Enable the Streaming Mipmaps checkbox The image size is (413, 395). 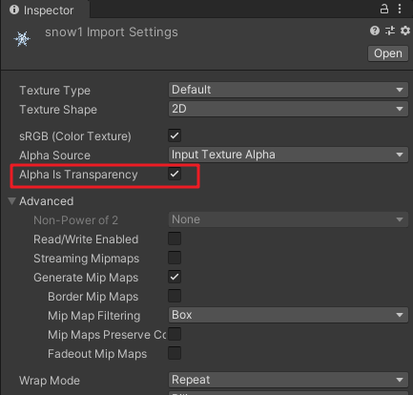click(x=175, y=258)
